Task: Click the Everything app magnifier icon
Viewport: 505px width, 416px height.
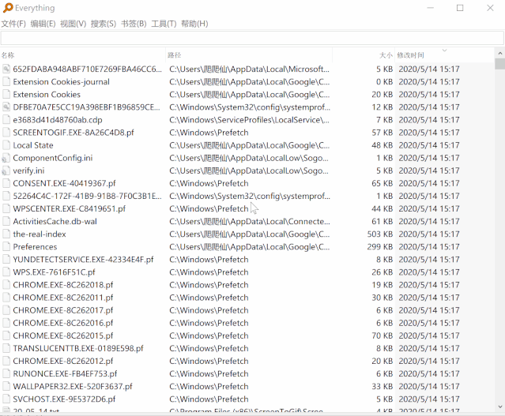Action: coord(8,8)
